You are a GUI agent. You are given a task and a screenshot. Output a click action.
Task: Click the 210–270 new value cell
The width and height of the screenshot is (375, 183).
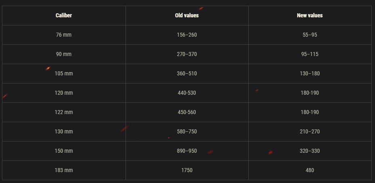click(310, 131)
